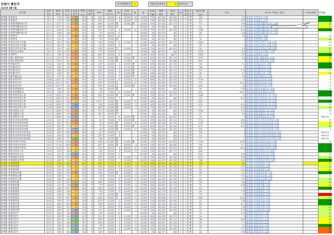The image size is (334, 235).
Task: Toggle the yellow 유사평형제거 O cell
Action: point(134,4)
